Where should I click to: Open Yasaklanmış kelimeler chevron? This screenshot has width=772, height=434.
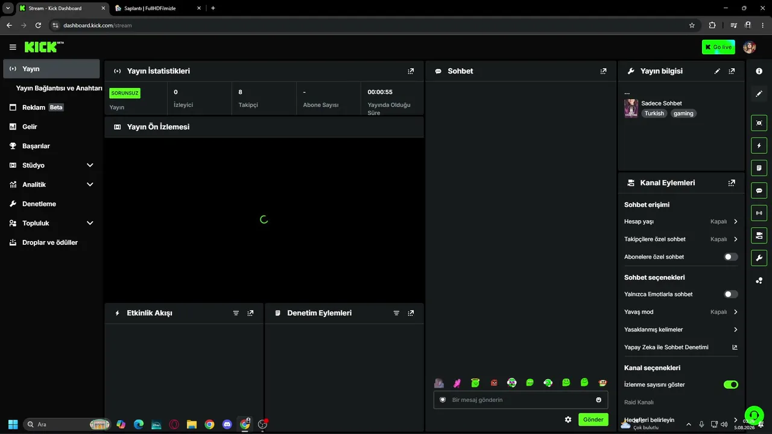(x=735, y=330)
